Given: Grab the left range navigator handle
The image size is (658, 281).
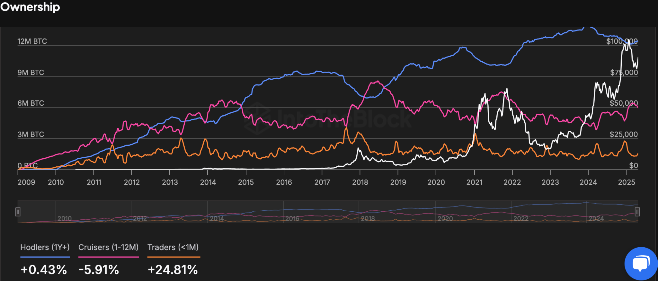Looking at the screenshot, I should tap(18, 212).
